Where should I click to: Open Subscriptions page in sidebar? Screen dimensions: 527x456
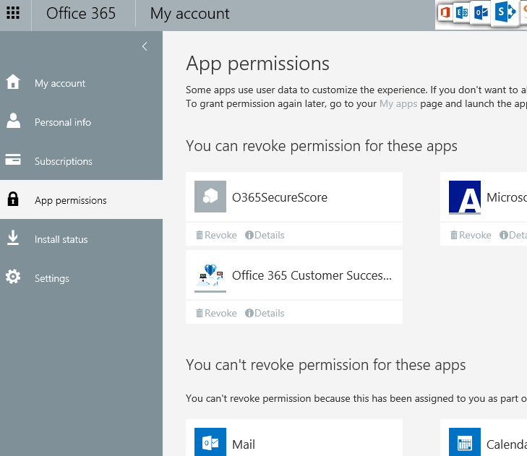63,161
